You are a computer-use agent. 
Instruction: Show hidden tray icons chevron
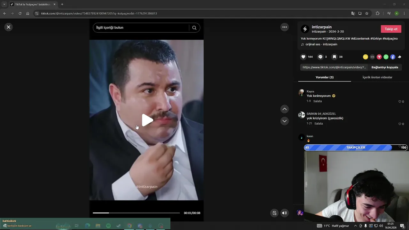tap(355, 226)
